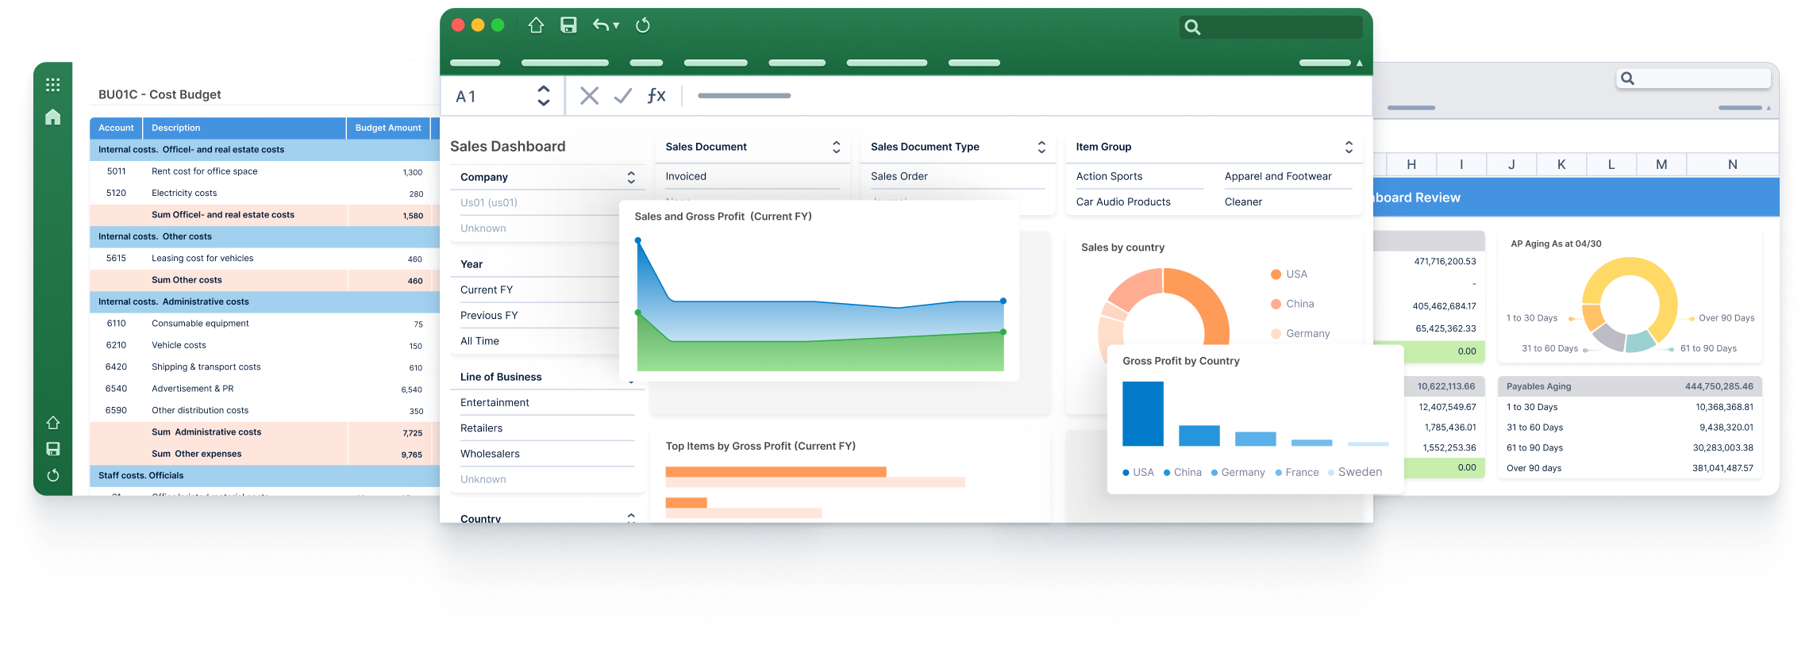Click the cell name box stepper arrows
The width and height of the screenshot is (1813, 660).
pyautogui.click(x=544, y=96)
